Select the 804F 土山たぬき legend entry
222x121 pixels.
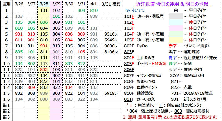[x=139, y=58]
